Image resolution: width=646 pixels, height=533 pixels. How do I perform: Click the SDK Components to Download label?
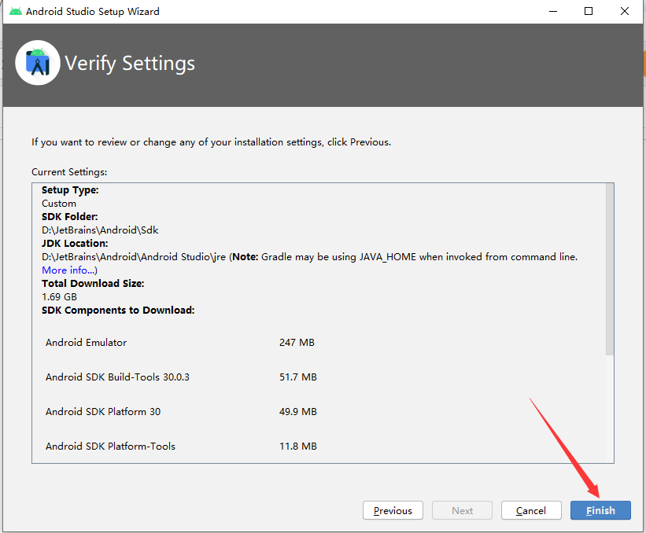(x=118, y=310)
